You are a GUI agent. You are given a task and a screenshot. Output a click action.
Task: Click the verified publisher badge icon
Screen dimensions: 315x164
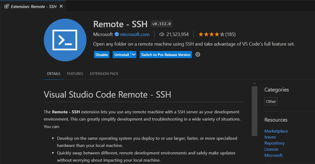pos(117,34)
